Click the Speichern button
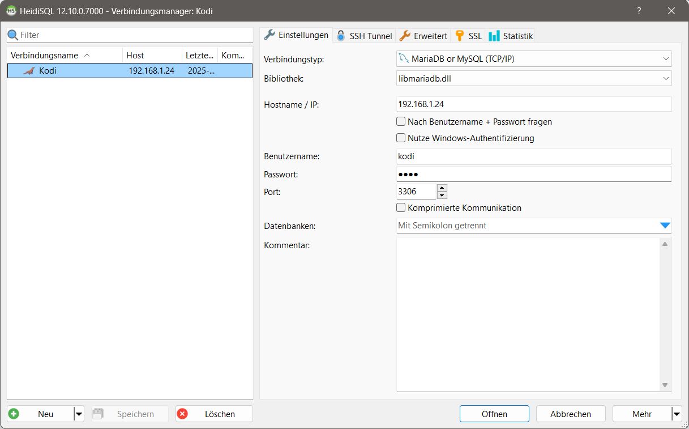 [130, 414]
